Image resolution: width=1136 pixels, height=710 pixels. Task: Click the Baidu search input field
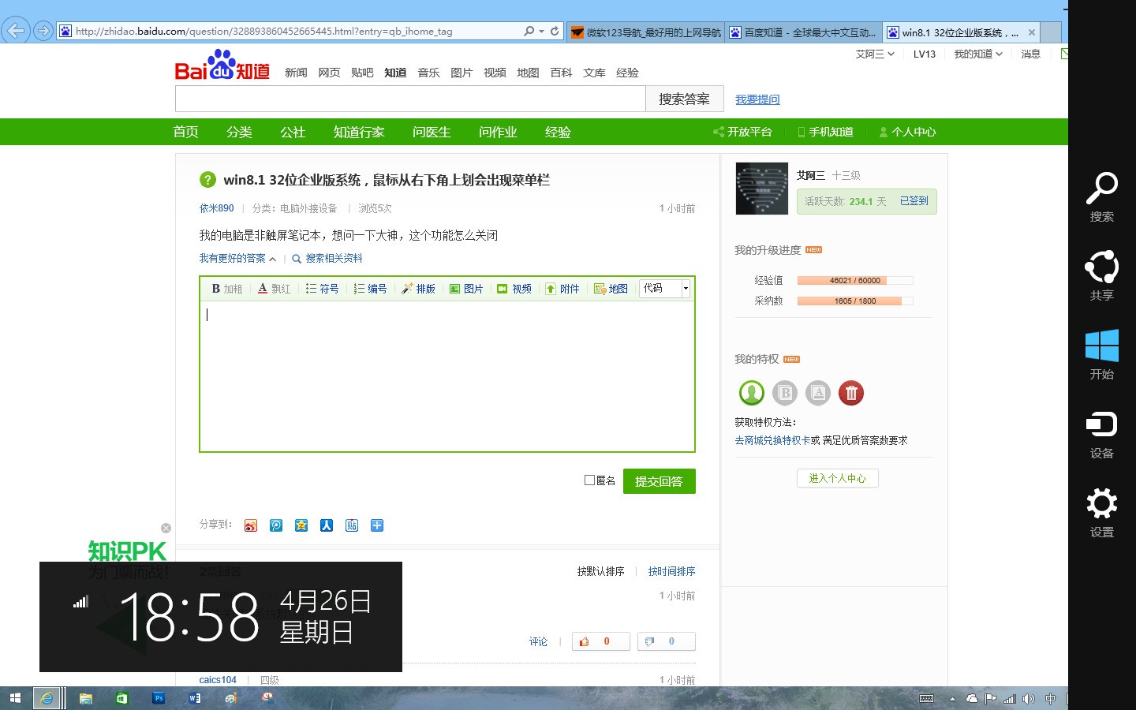point(410,99)
